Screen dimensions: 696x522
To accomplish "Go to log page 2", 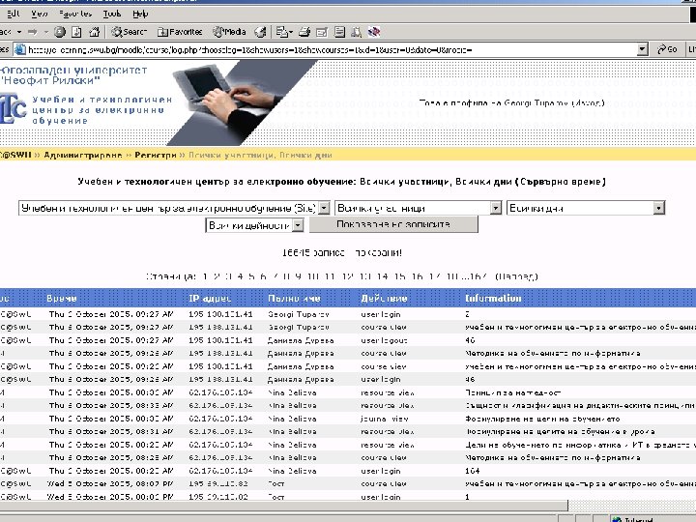I will pos(217,276).
